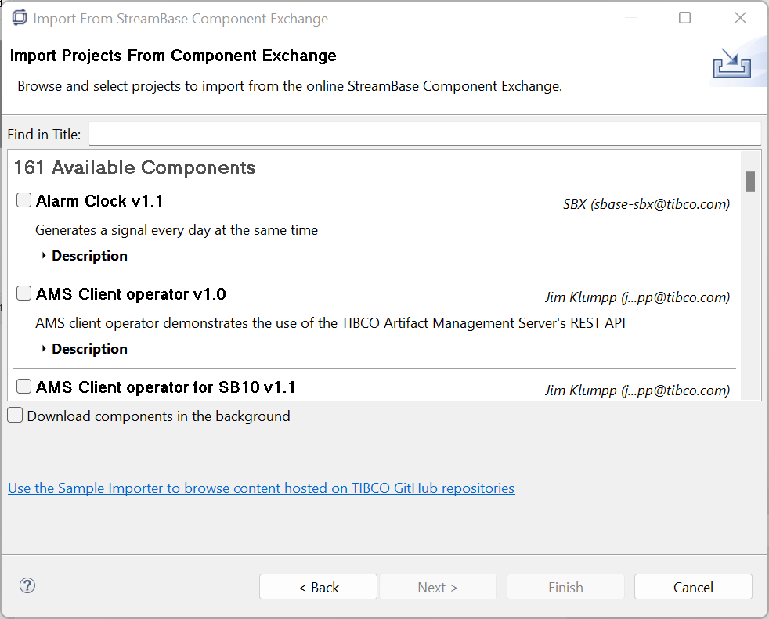
Task: Click the AMS Client operator v1.0 title
Action: coord(131,294)
